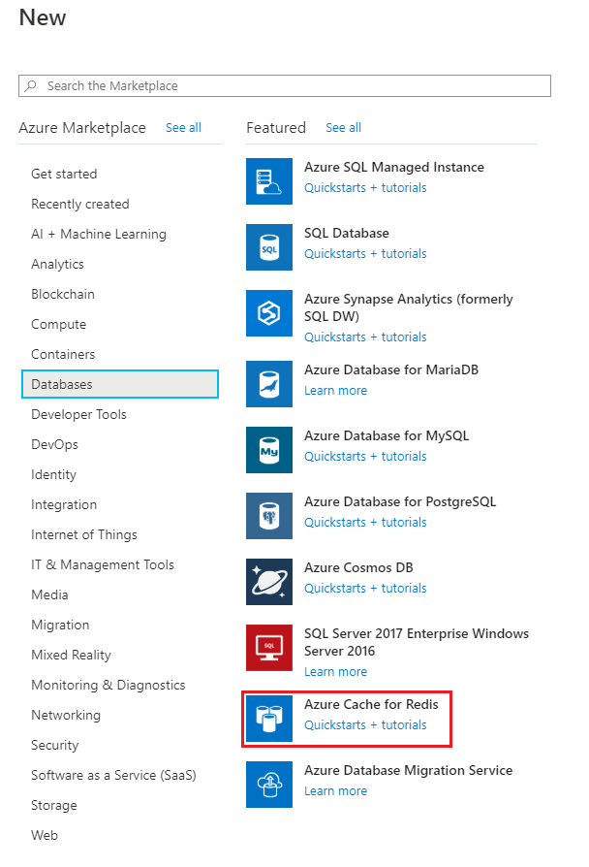The height and width of the screenshot is (867, 589).
Task: Open See all for Featured
Action: pyautogui.click(x=343, y=128)
